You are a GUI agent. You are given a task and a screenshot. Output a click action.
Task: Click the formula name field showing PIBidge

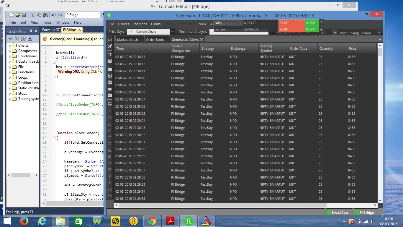tap(83, 15)
